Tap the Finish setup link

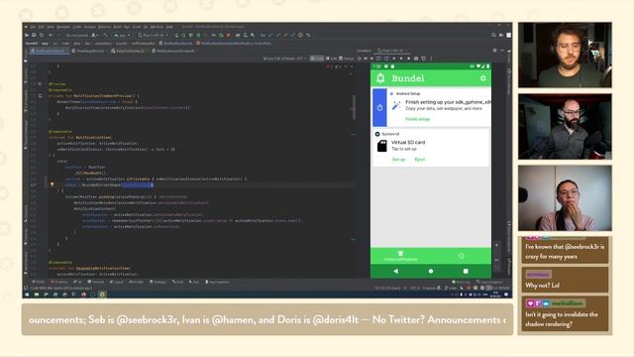click(417, 119)
